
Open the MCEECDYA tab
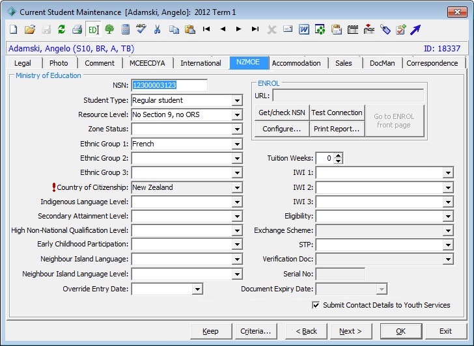pyautogui.click(x=147, y=63)
